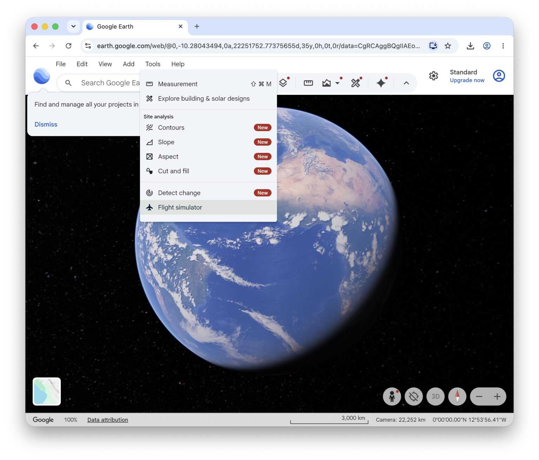Reset orientation with the compass
The height and width of the screenshot is (460, 539).
(457, 396)
